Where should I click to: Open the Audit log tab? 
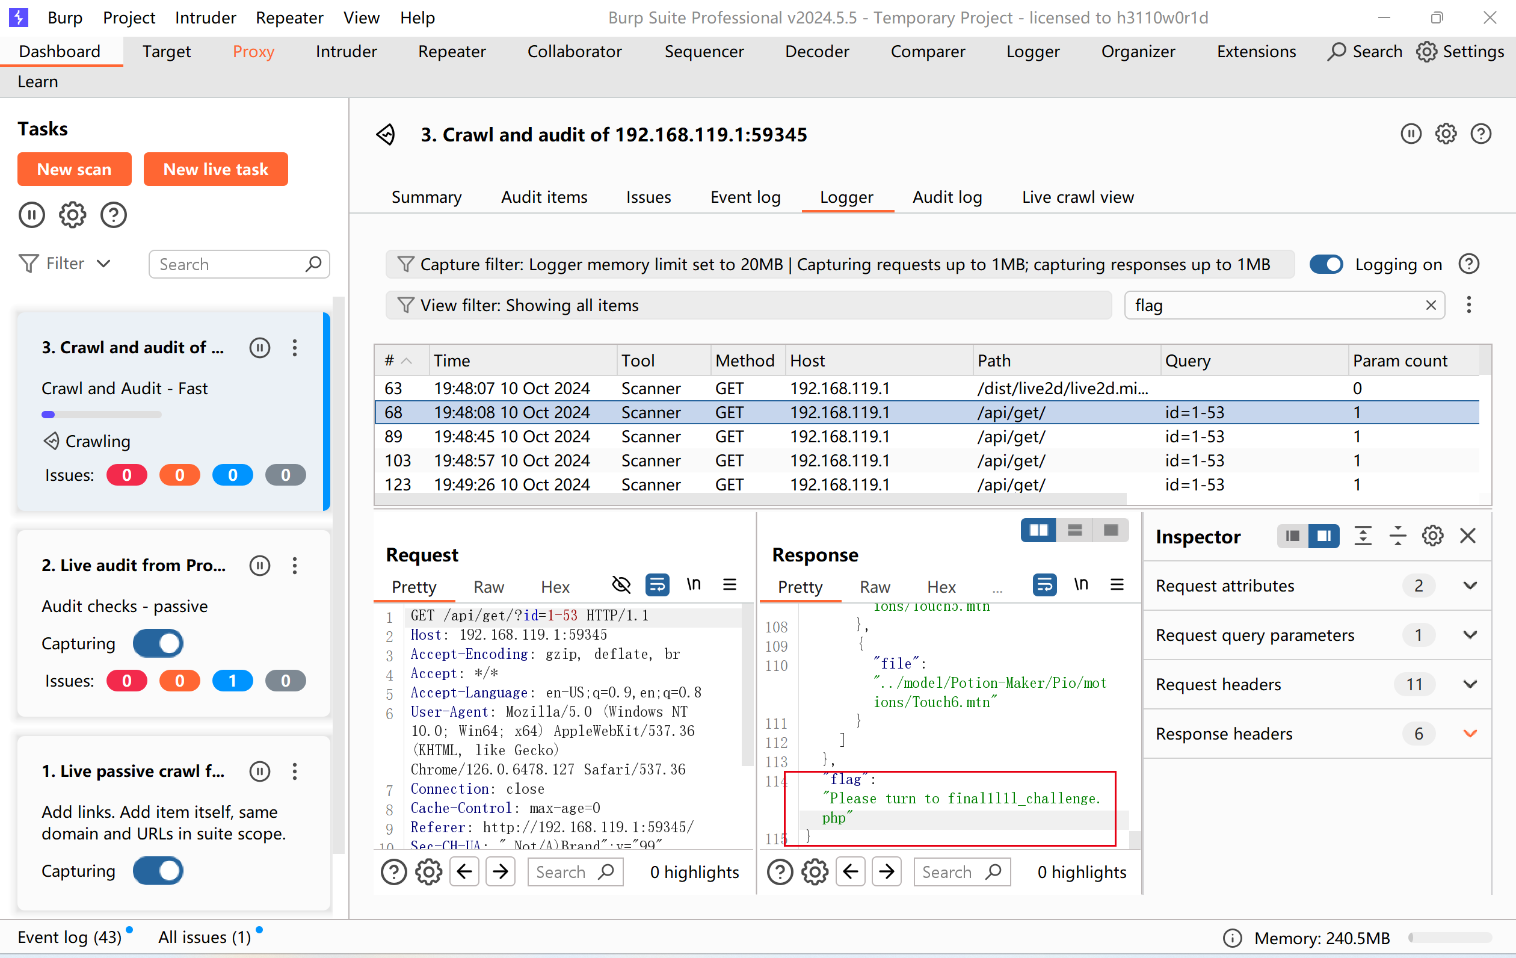(x=947, y=197)
